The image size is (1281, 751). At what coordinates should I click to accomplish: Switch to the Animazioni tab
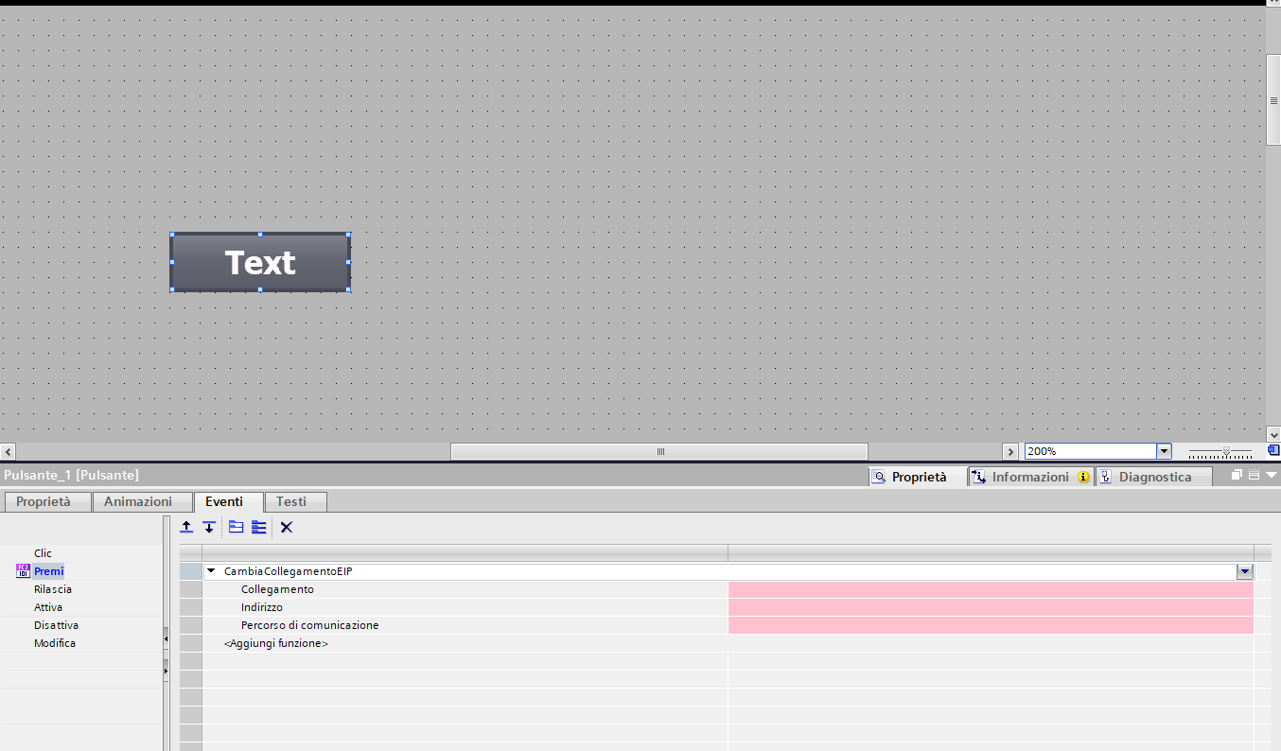coord(138,501)
